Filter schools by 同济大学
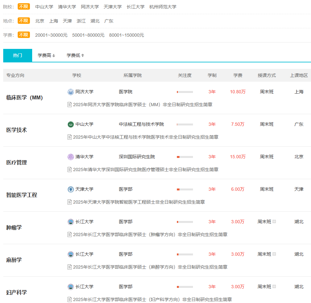This screenshot has width=311, height=303. tap(90, 7)
